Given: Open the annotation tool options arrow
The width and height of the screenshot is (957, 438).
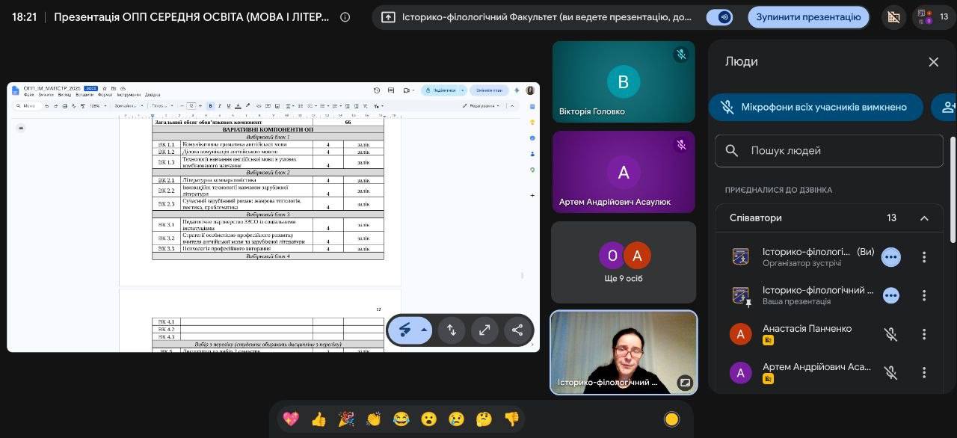Looking at the screenshot, I should [x=425, y=330].
